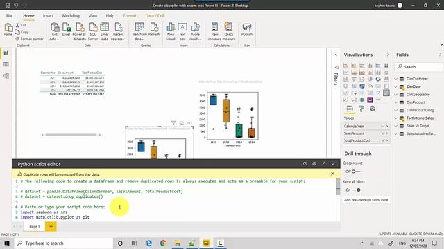Click the Refresh queries icon

tap(154, 29)
